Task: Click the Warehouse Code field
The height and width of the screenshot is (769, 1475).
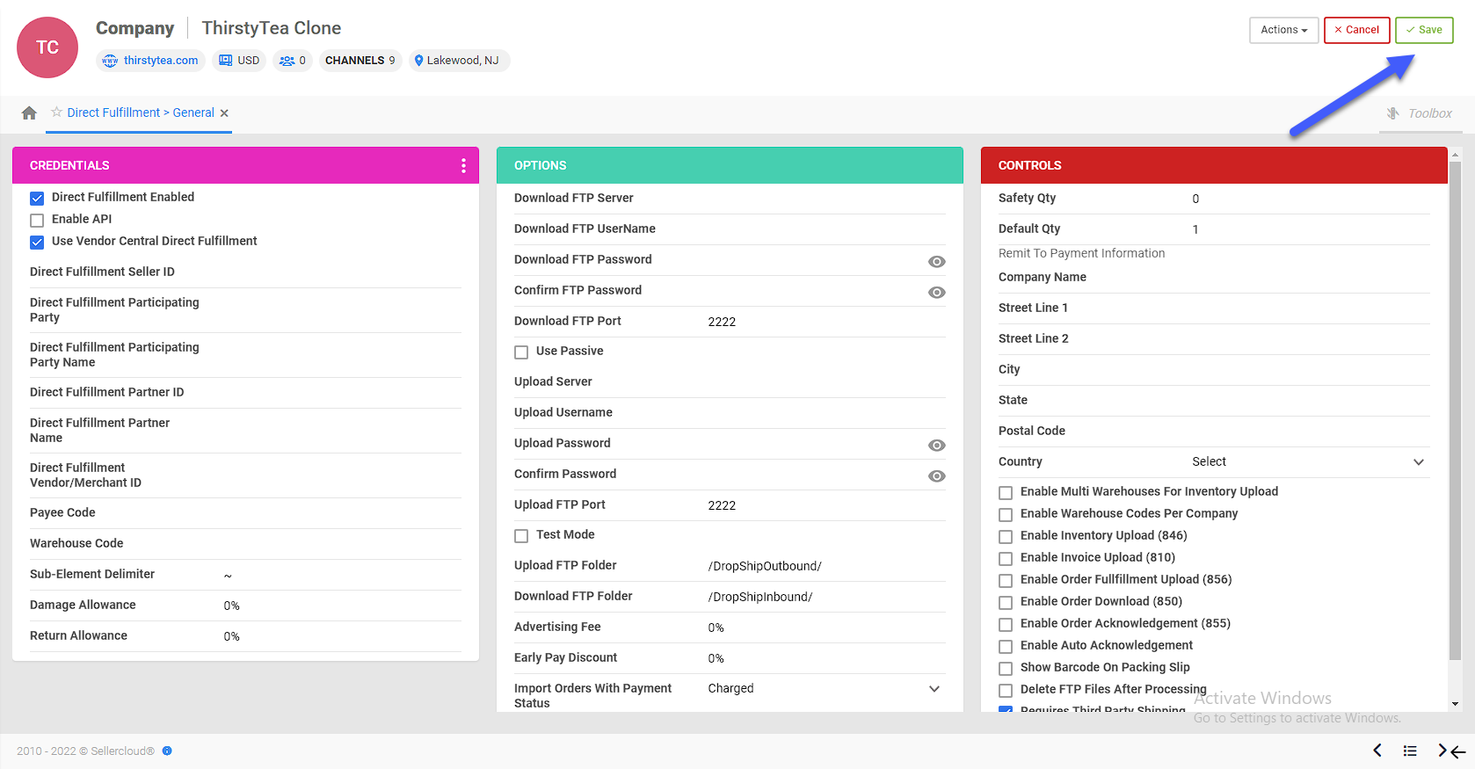Action: coord(341,544)
